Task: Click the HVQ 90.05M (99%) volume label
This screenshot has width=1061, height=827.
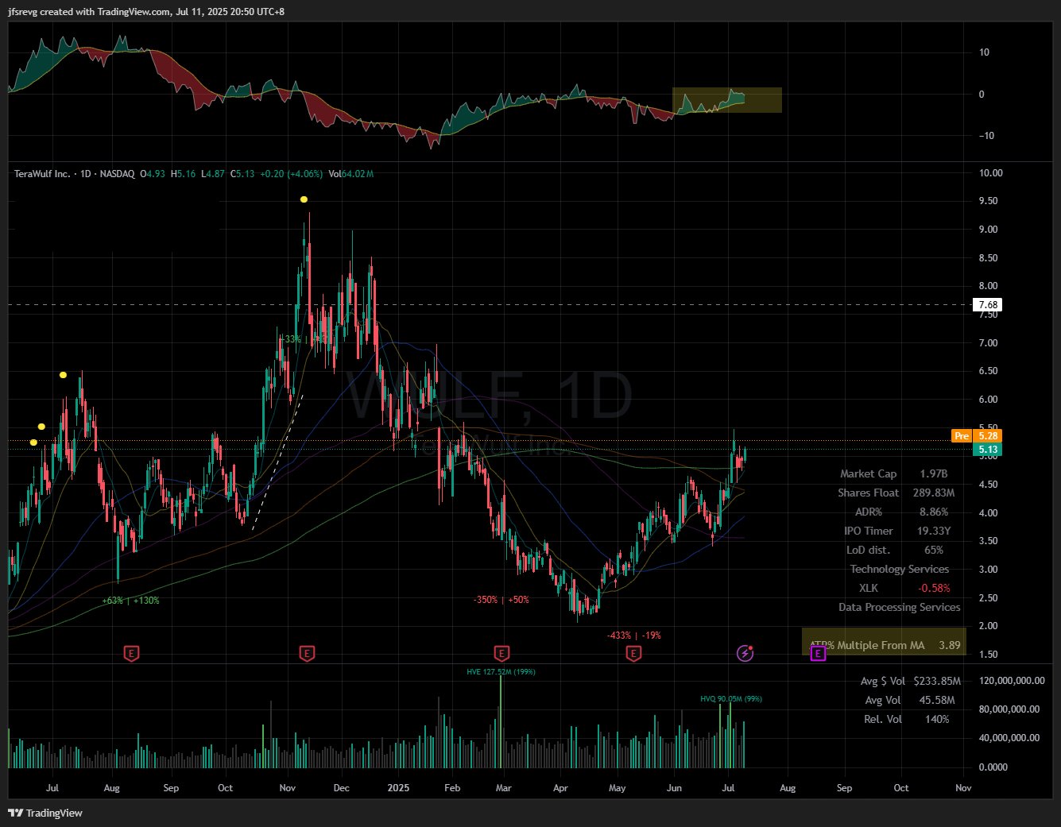Action: tap(731, 699)
